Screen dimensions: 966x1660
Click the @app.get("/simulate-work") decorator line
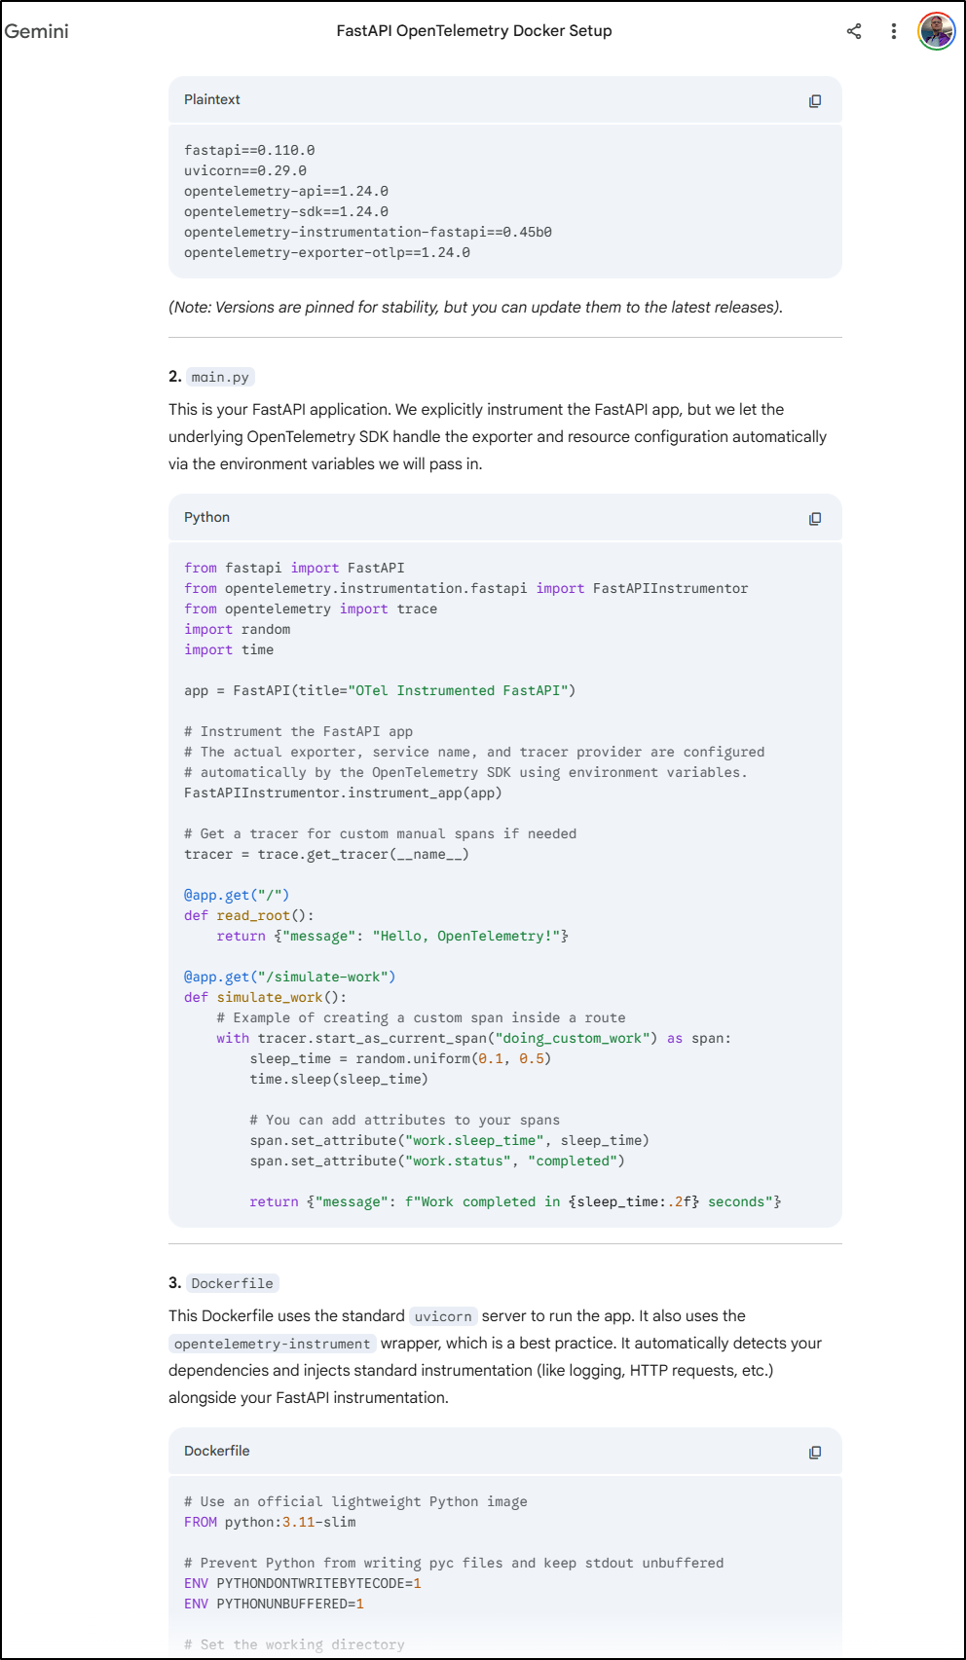point(289,977)
